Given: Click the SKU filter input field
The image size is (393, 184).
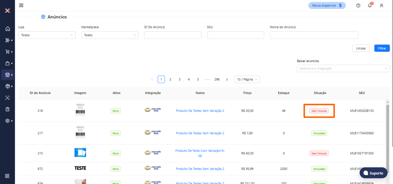Looking at the screenshot, I should (235, 35).
